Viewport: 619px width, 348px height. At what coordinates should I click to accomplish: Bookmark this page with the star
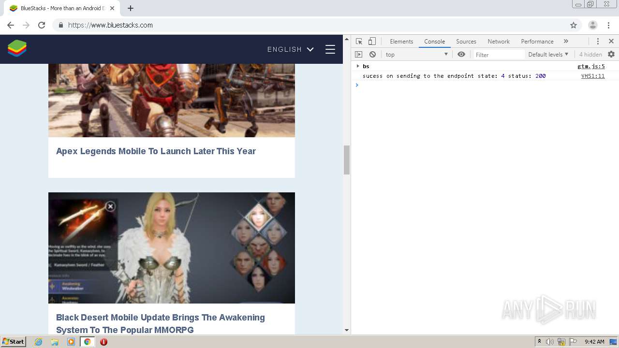574,25
